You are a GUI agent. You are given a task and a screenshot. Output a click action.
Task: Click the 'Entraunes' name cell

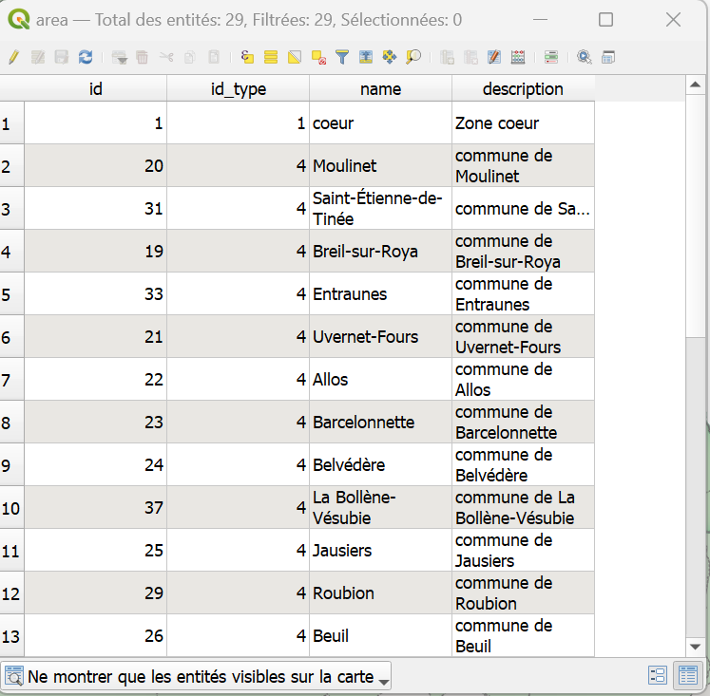381,294
